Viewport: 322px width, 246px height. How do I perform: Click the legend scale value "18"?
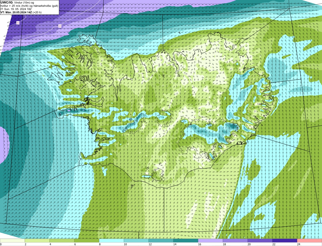[x=224, y=244]
